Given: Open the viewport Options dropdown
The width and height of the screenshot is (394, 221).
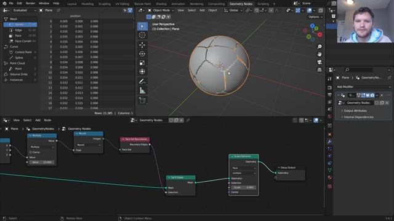Looking at the screenshot, I should 315,17.
